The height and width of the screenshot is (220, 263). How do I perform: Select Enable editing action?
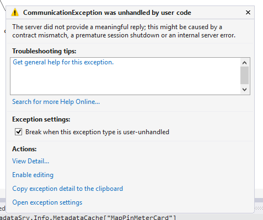click(x=33, y=175)
